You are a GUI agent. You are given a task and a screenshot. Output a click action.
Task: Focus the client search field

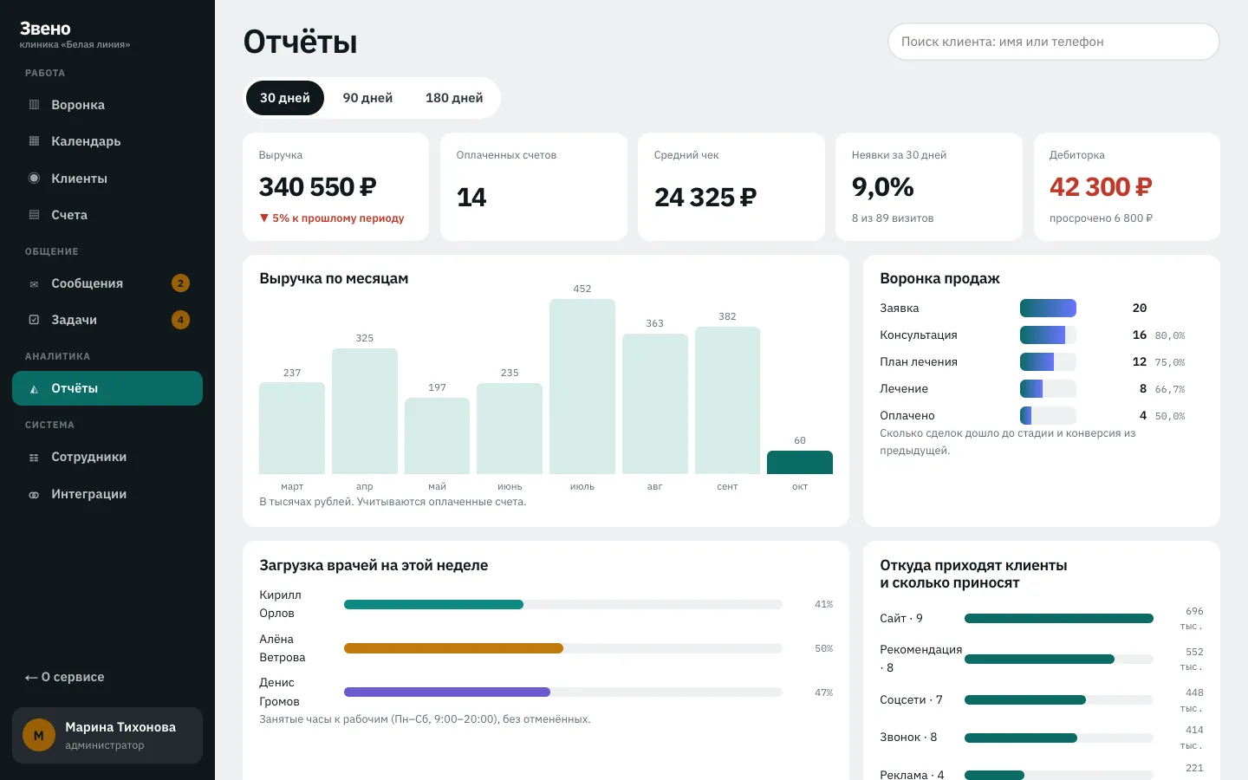pyautogui.click(x=1054, y=42)
